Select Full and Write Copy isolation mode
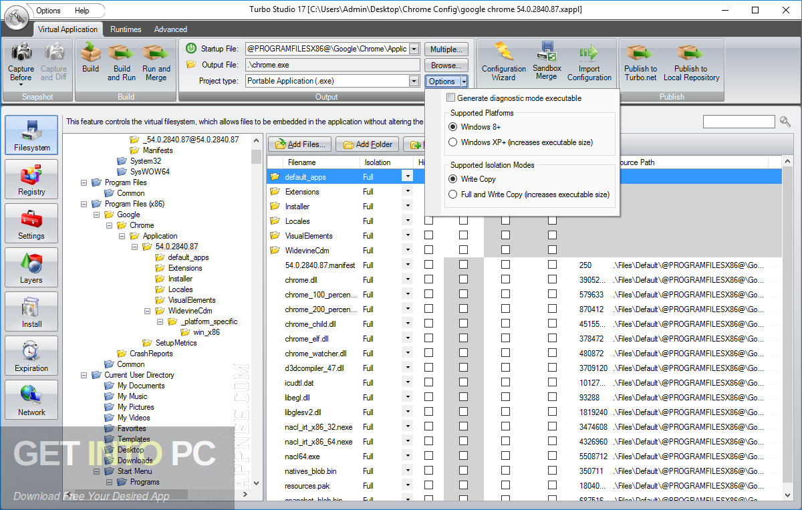This screenshot has height=510, width=802. click(453, 195)
